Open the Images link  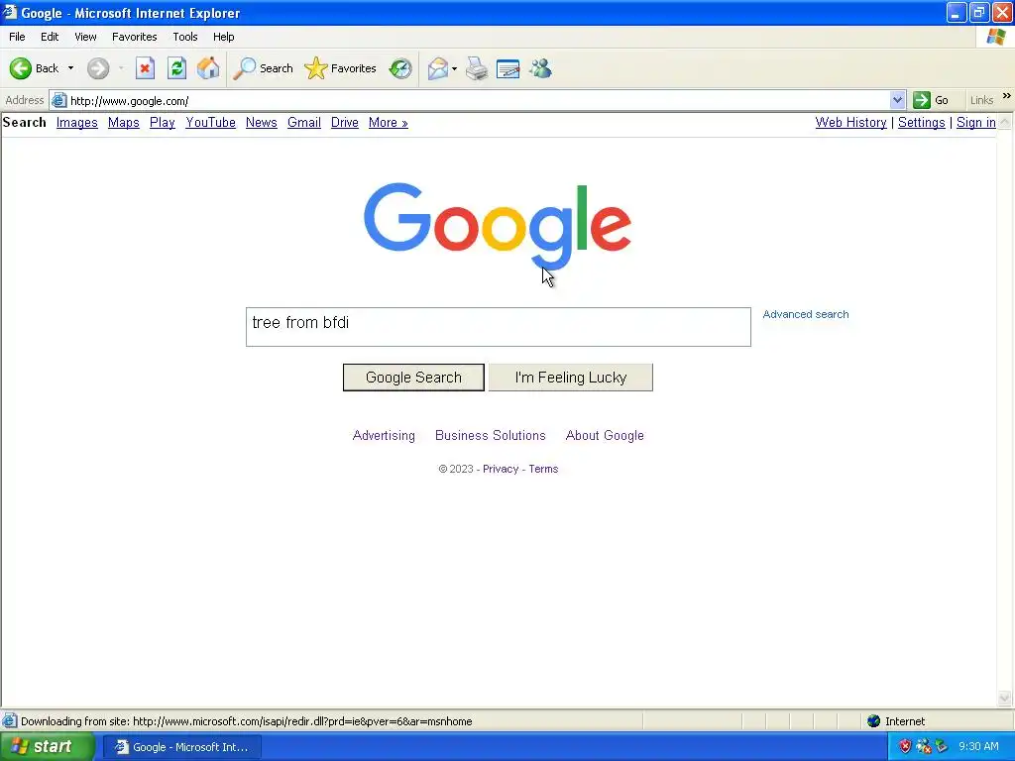pyautogui.click(x=77, y=122)
